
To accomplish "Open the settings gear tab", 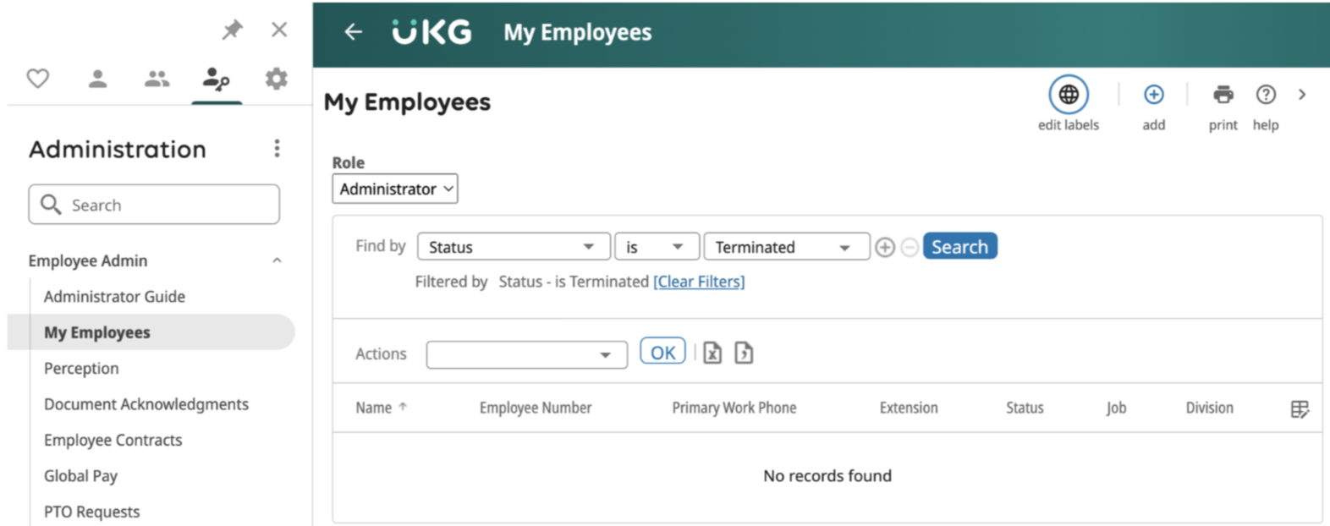I will tap(276, 79).
